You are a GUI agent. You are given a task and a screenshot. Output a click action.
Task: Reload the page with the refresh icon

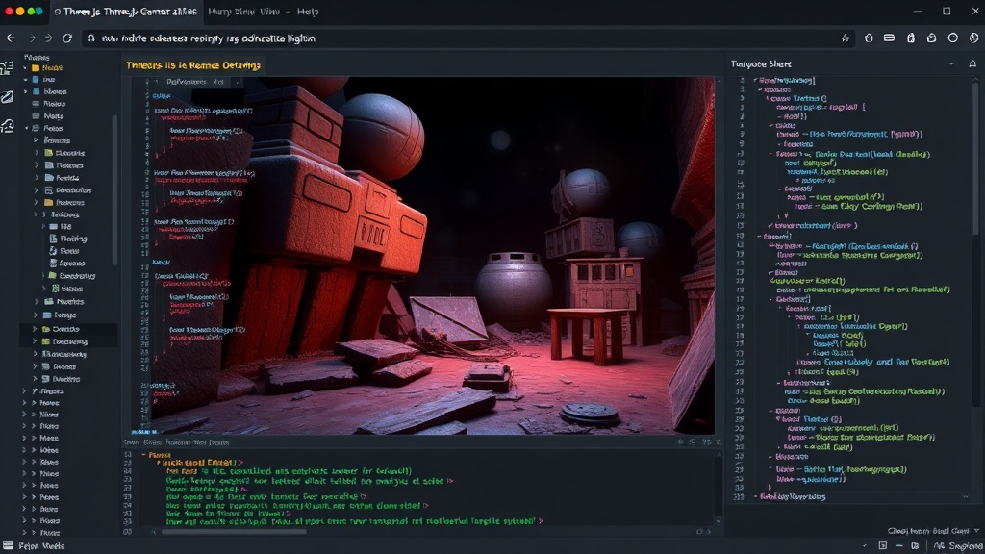click(x=67, y=38)
